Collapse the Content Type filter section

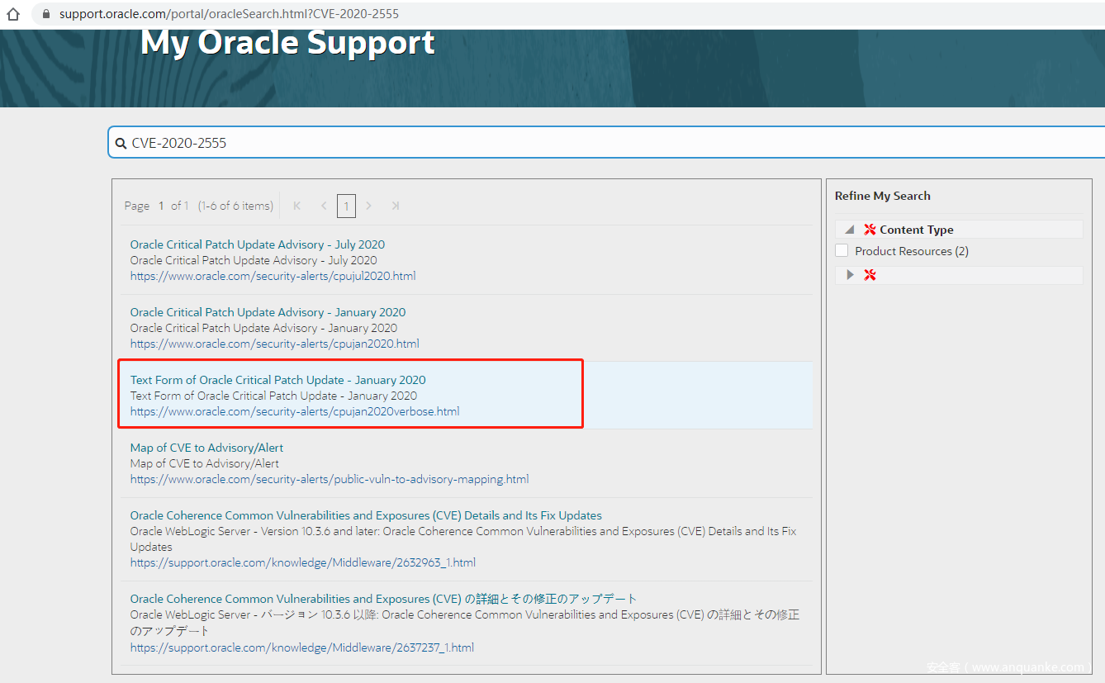pyautogui.click(x=850, y=230)
